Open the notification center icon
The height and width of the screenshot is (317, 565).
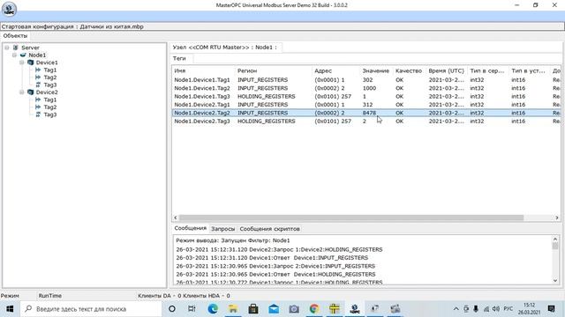click(x=551, y=309)
